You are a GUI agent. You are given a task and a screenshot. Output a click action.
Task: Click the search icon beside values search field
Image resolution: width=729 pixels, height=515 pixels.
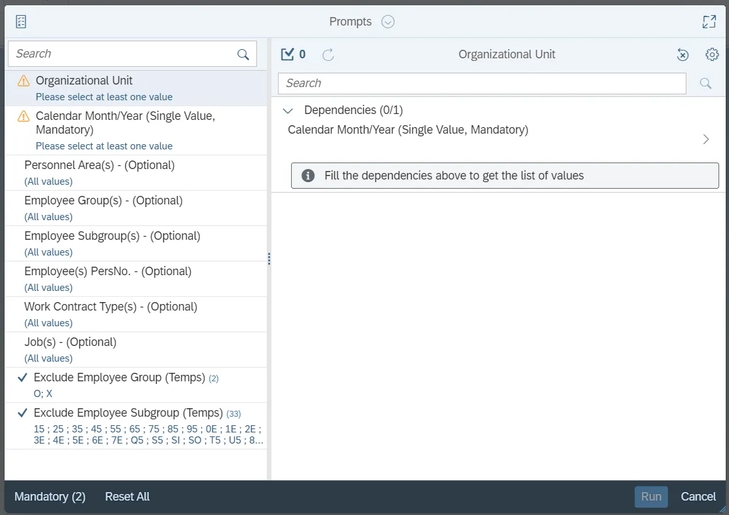point(705,83)
